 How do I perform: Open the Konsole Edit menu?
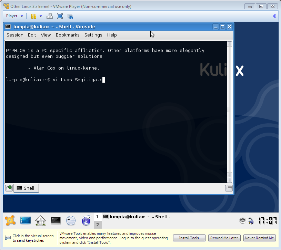32,35
